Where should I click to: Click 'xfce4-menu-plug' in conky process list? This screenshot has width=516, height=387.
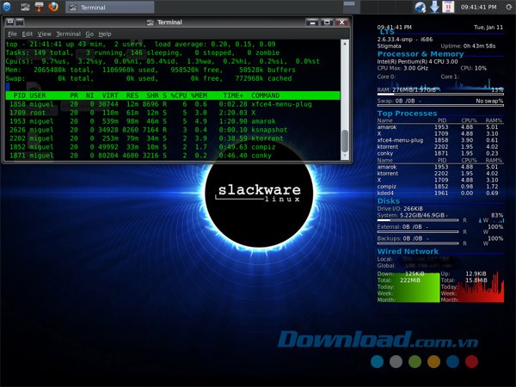[400, 140]
